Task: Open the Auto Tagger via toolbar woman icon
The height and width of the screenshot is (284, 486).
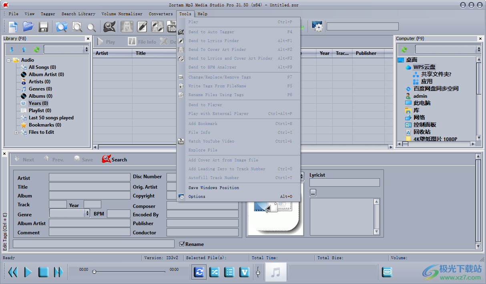Action: point(127,26)
